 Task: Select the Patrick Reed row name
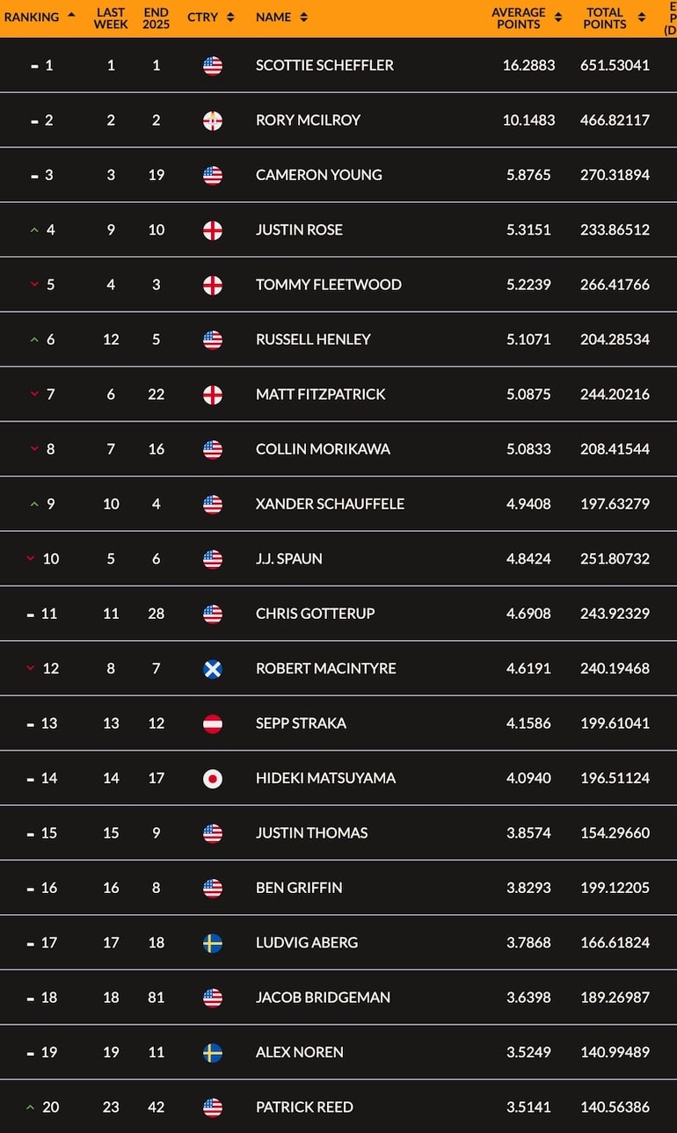coord(304,1107)
